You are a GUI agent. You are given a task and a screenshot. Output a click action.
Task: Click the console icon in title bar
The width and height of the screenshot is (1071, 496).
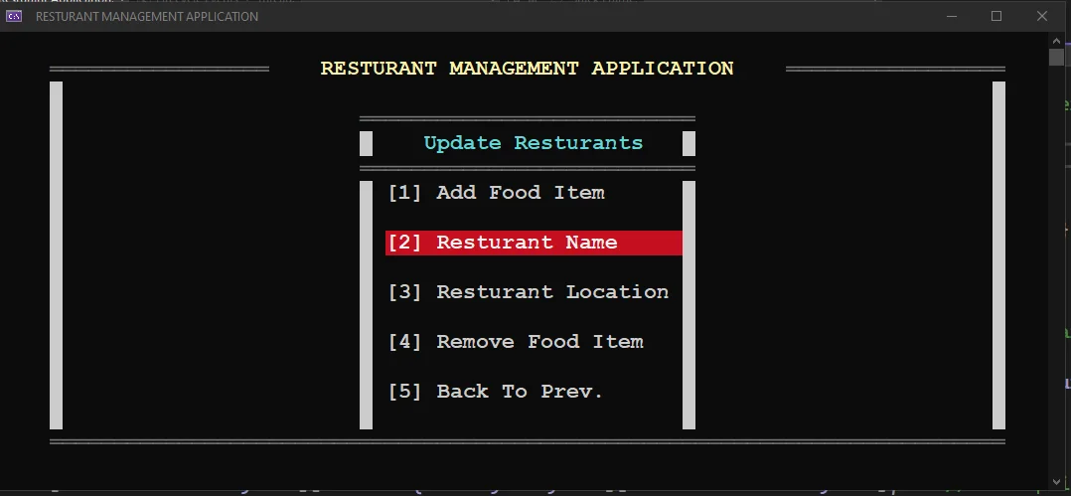click(14, 16)
